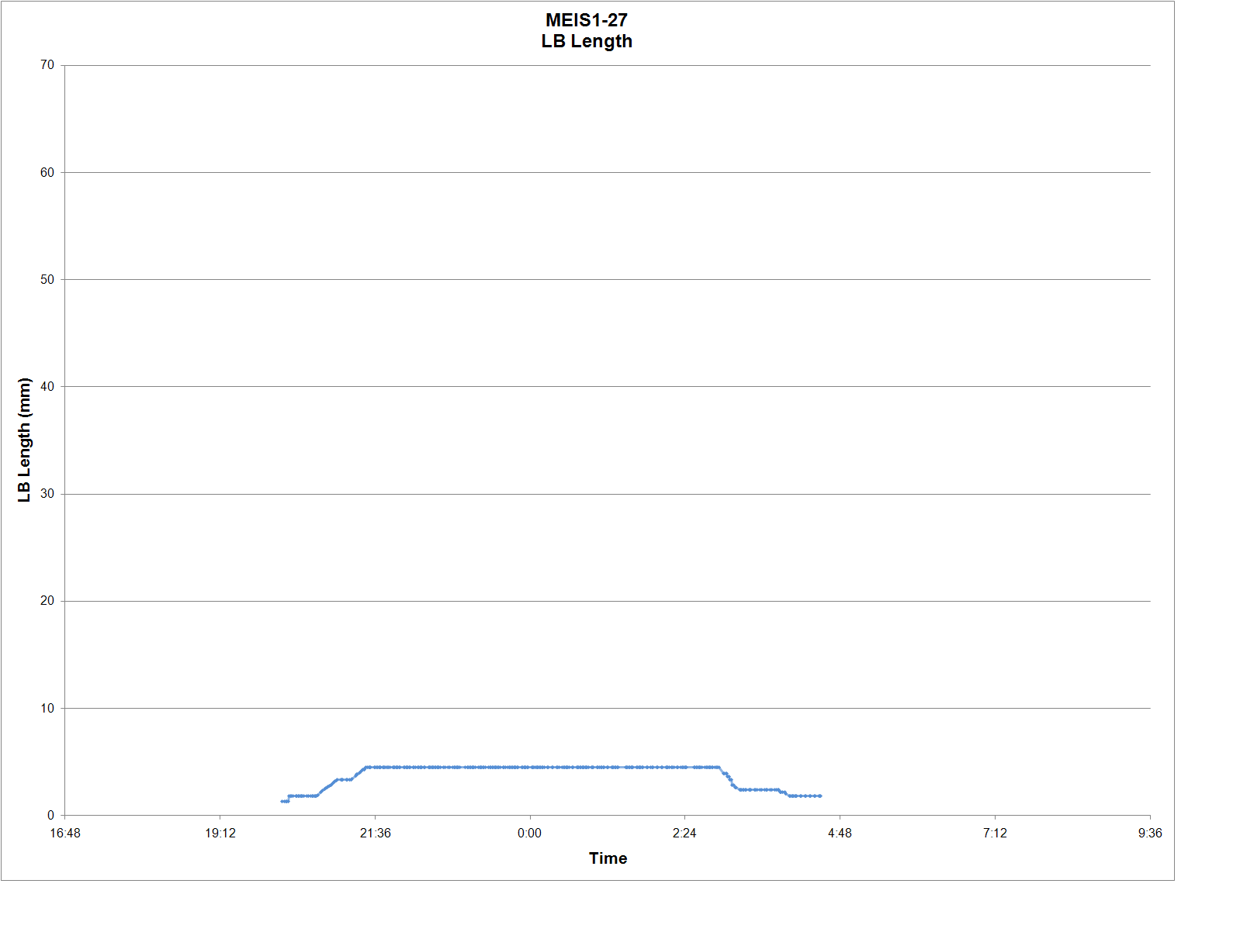Click the 16:48 label on the time axis
1240x932 pixels.
pos(65,834)
